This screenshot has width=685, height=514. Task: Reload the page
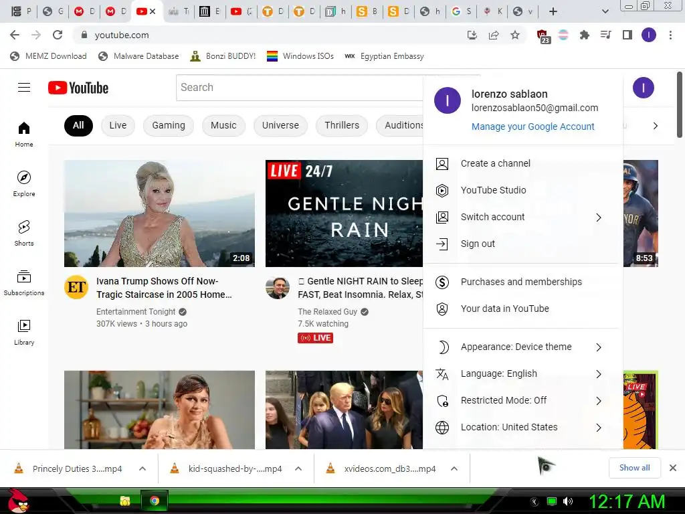(x=58, y=35)
